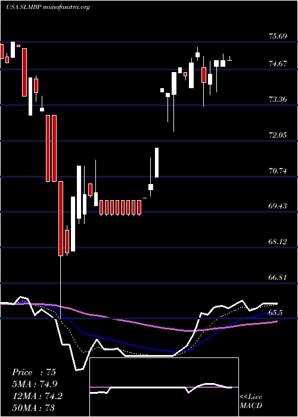Click the Price : 75 readout
The image size is (298, 417).
[34, 372]
